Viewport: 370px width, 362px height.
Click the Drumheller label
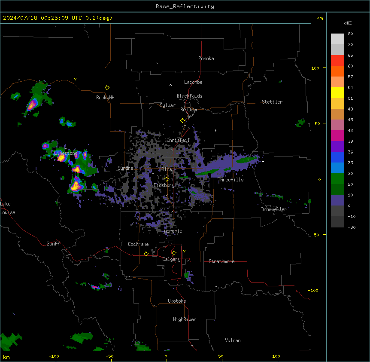point(274,209)
